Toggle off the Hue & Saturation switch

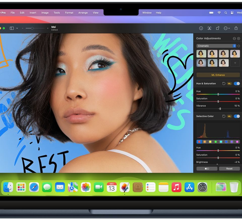tap(237, 83)
